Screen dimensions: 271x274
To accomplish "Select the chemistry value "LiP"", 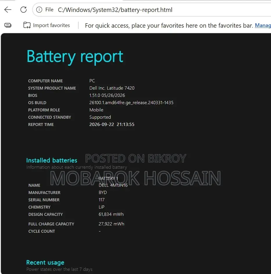I will click(102, 207).
